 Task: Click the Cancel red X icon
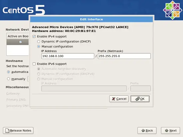pos(113,99)
